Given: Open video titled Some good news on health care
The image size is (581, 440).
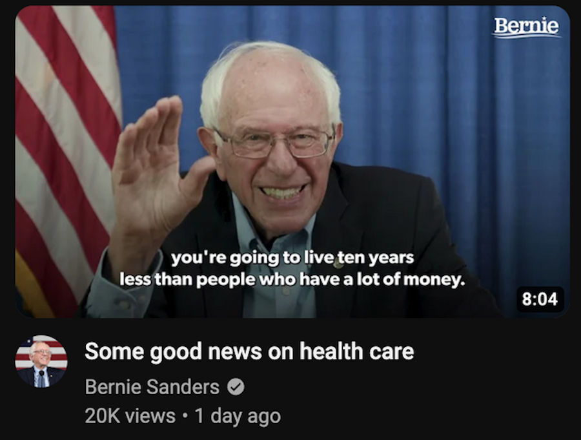Looking at the screenshot, I should point(249,351).
